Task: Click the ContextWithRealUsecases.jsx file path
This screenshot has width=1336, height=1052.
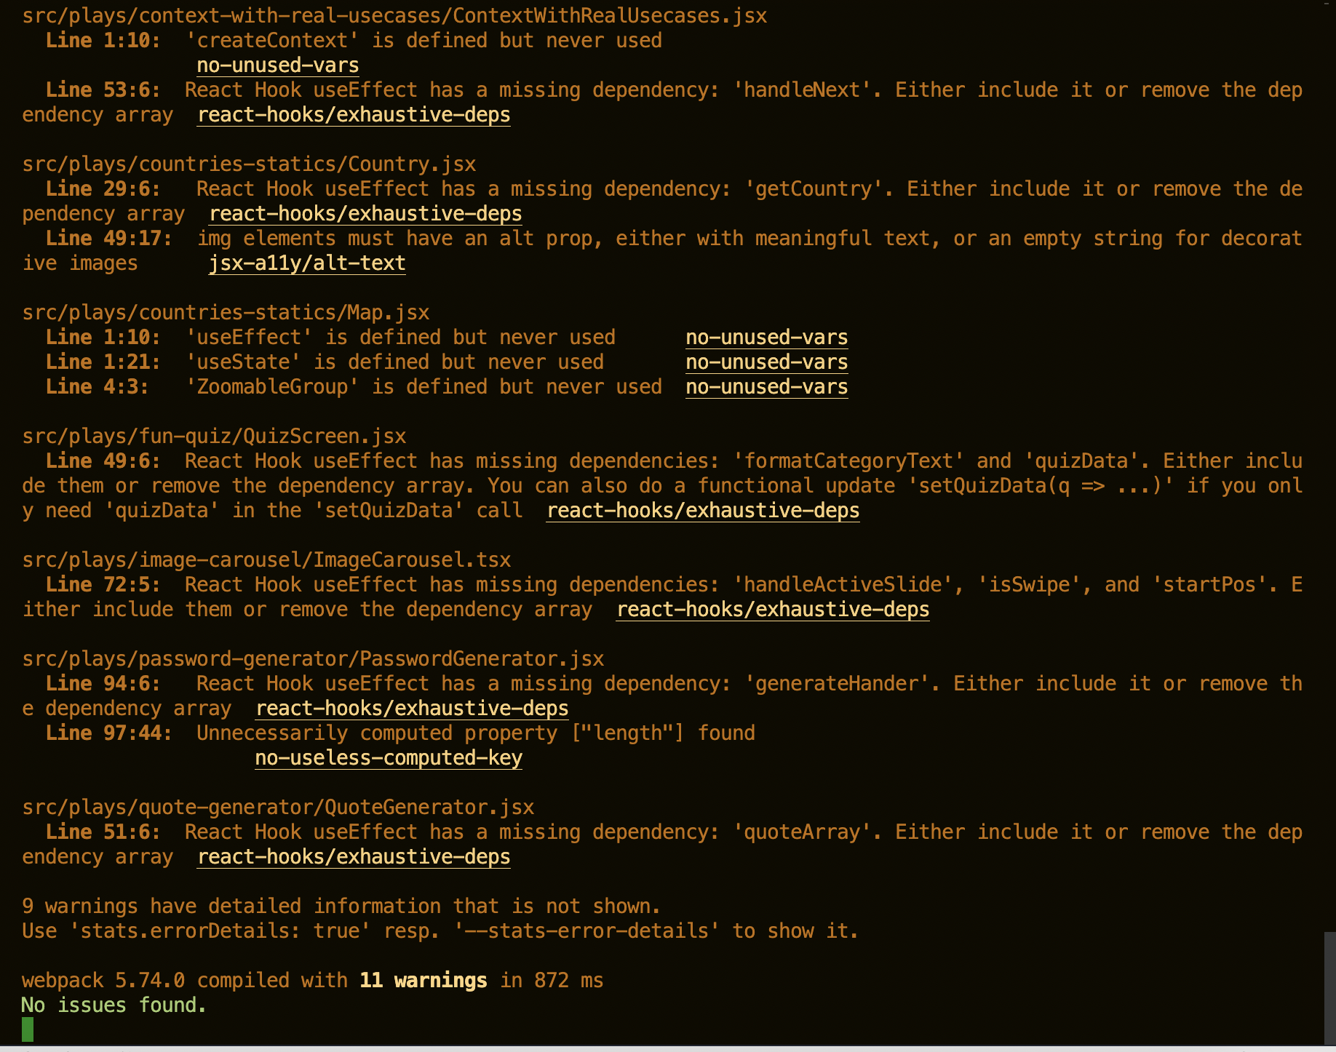Action: point(394,16)
